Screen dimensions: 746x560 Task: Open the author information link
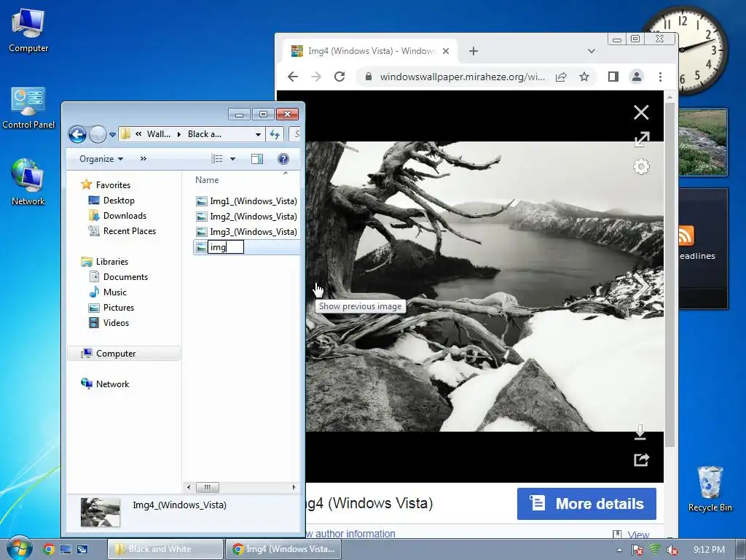point(351,534)
